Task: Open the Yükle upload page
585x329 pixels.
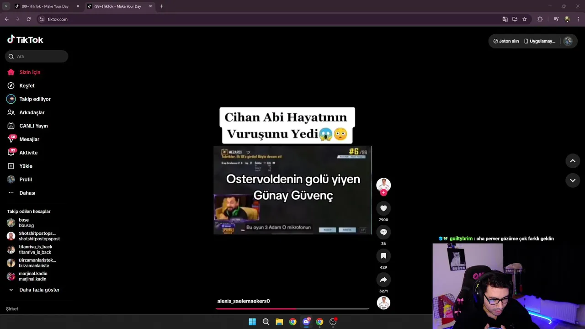Action: pos(26,166)
